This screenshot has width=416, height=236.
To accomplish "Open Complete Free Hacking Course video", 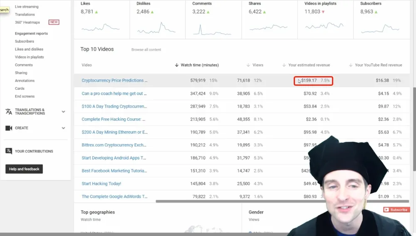I will [x=113, y=119].
